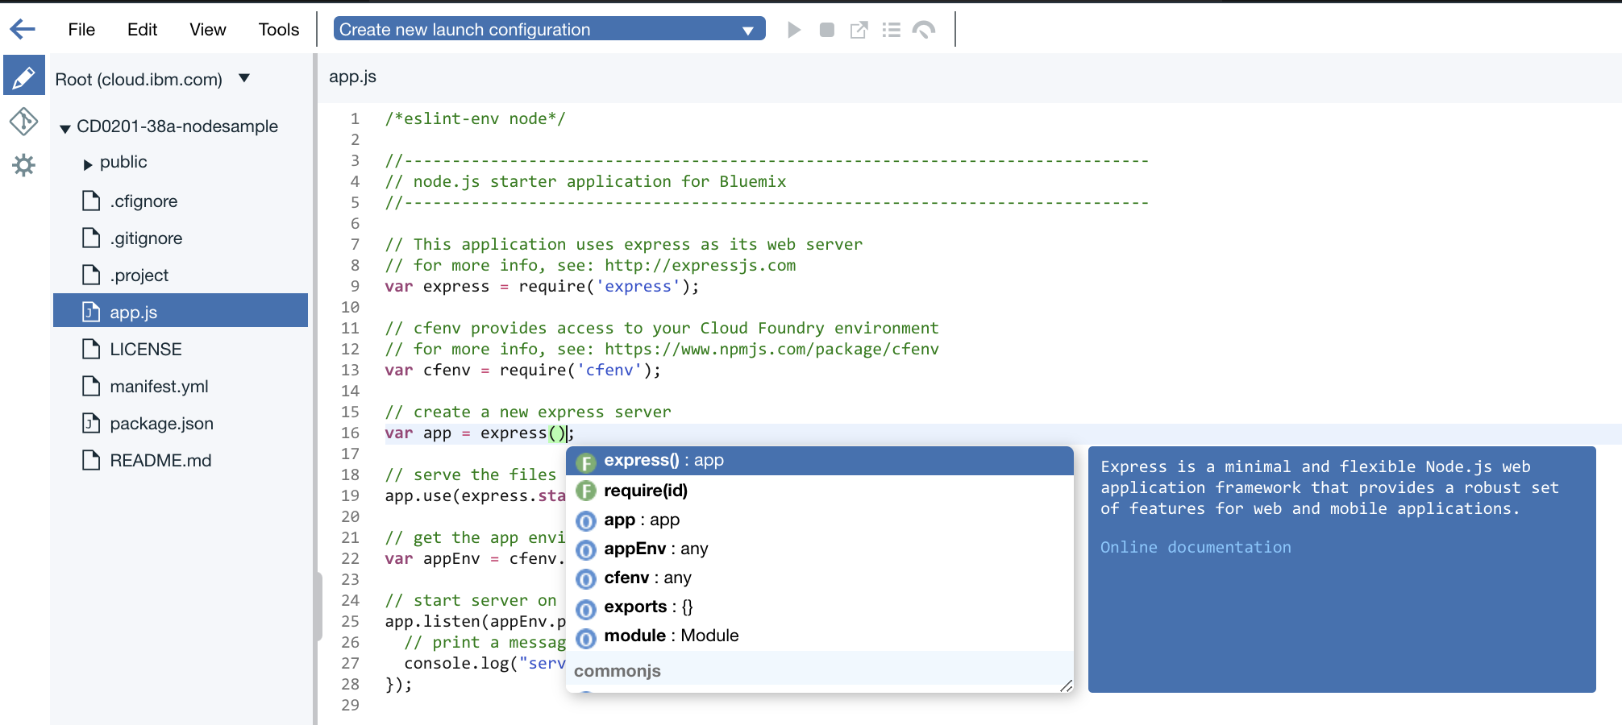Click the README.md file icon
Viewport: 1622px width, 725px height.
point(91,460)
